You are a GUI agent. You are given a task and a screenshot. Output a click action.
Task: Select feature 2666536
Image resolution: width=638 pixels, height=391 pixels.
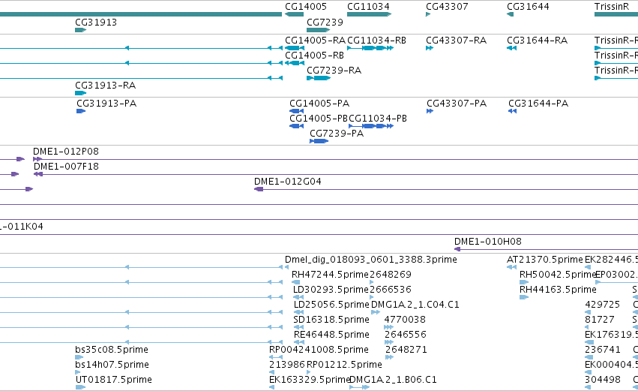pyautogui.click(x=372, y=297)
